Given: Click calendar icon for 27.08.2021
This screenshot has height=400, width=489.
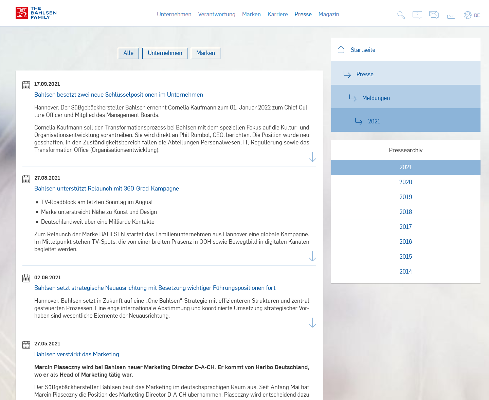Looking at the screenshot, I should coord(26,179).
